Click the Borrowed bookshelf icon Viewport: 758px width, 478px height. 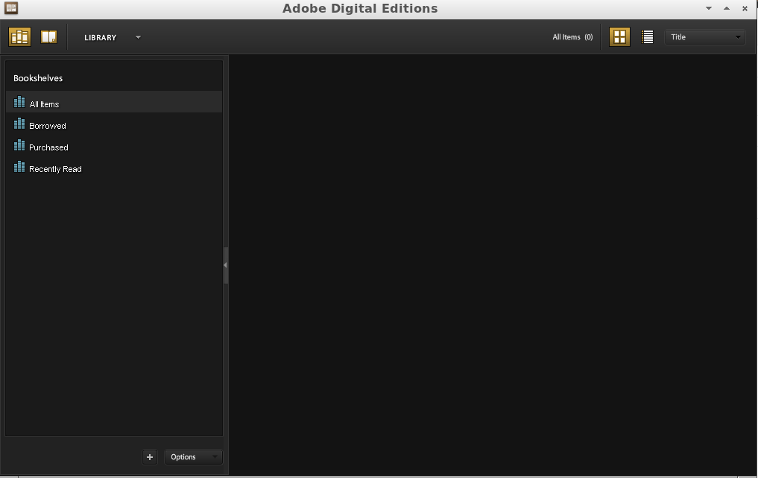19,124
